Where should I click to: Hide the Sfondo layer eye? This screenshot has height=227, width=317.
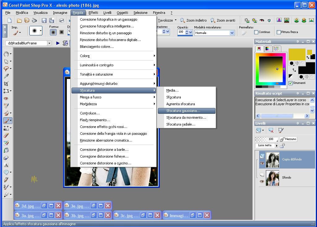262,181
